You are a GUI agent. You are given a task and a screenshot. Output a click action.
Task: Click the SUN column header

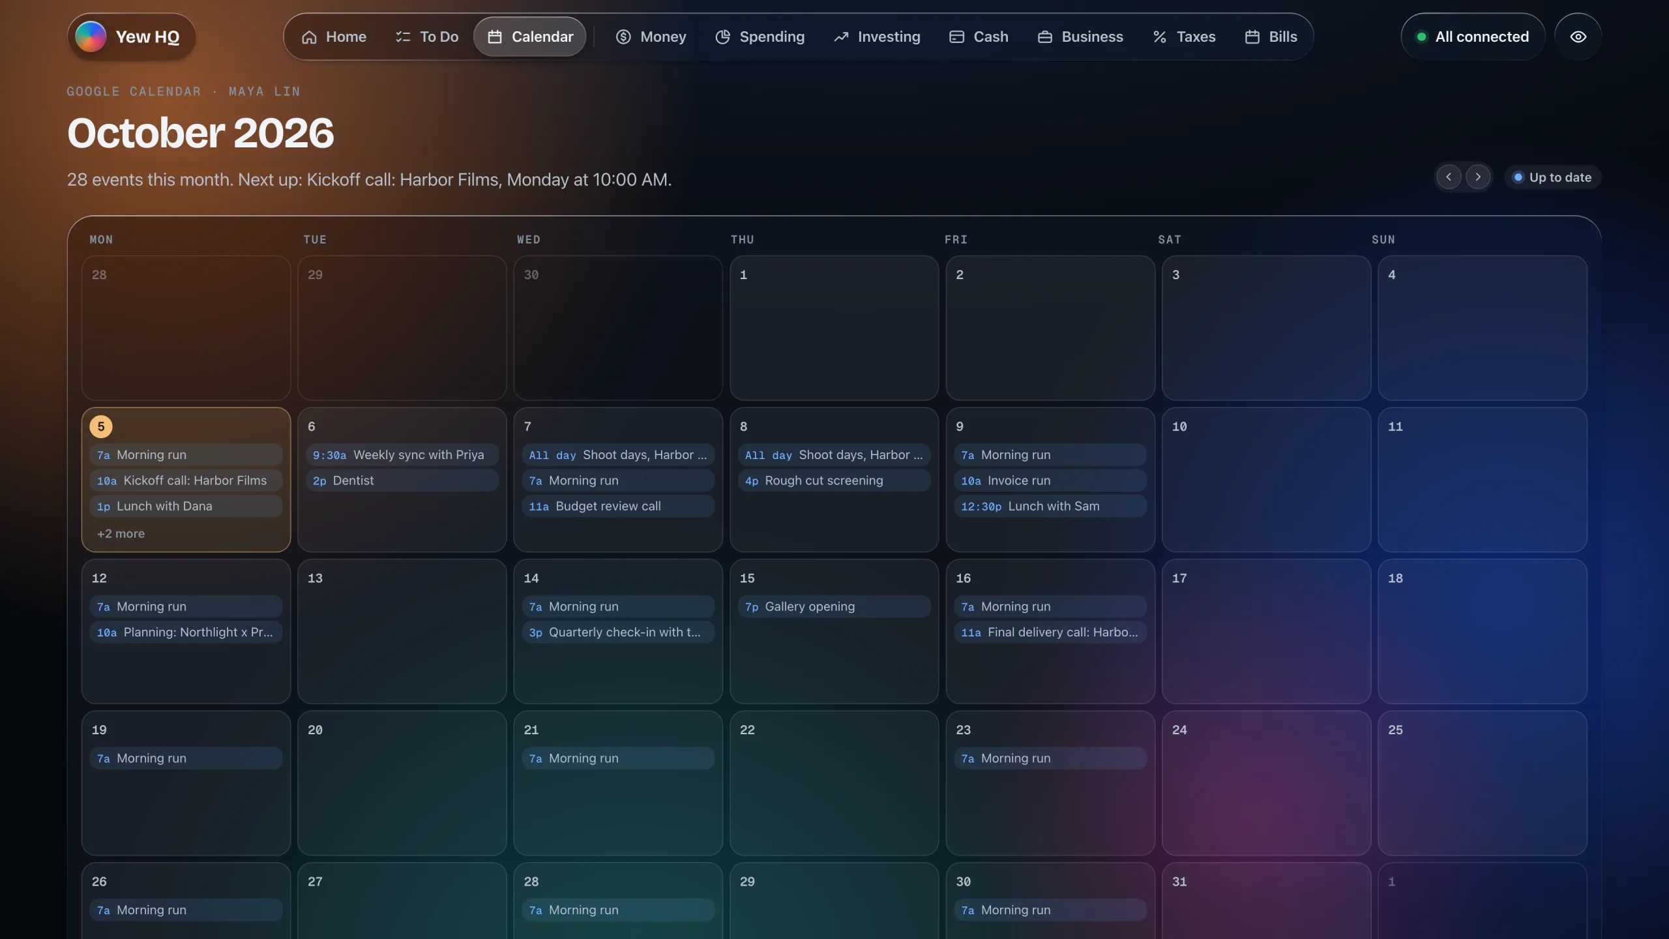[x=1383, y=239]
